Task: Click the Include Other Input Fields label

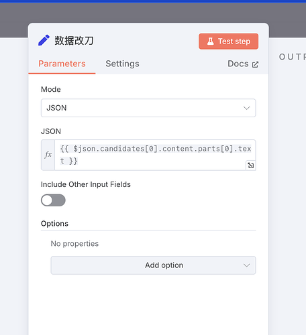Action: [86, 184]
